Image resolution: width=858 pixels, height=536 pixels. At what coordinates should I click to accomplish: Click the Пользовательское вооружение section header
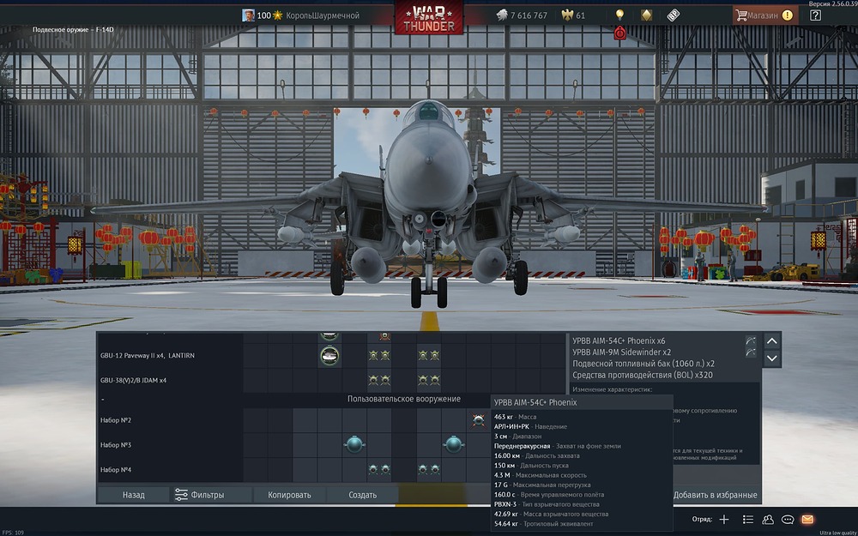[x=404, y=399]
